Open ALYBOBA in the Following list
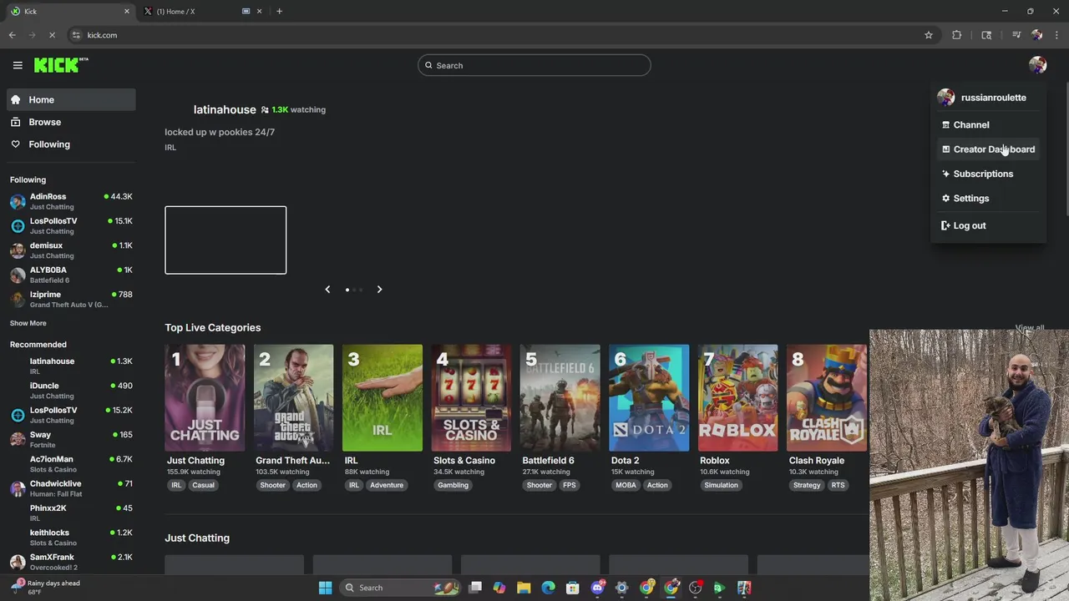The height and width of the screenshot is (601, 1069). (x=71, y=275)
